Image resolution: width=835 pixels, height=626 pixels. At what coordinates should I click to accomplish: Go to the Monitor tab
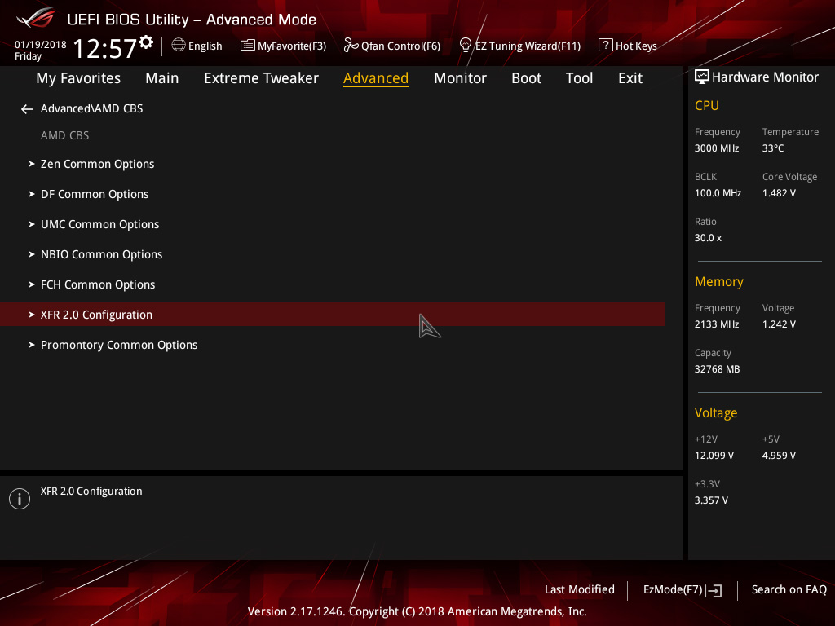460,78
